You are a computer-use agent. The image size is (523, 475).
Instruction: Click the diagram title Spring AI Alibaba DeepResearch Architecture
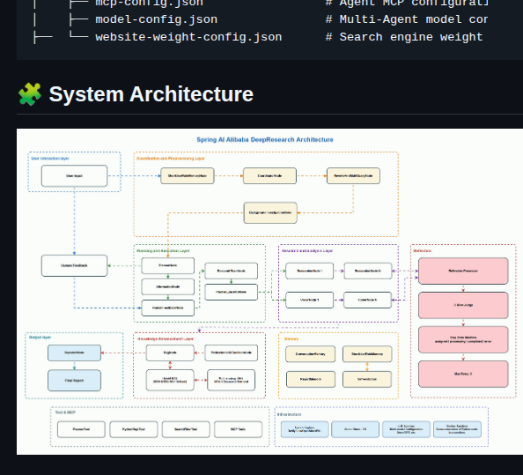[x=265, y=139]
